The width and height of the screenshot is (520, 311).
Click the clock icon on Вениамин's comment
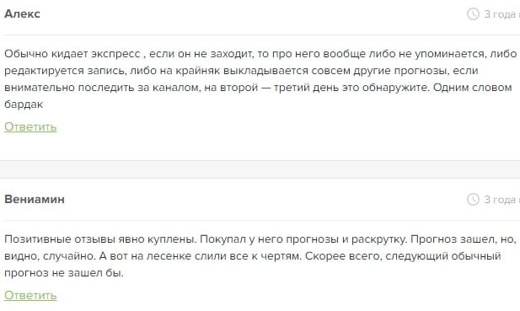click(473, 199)
